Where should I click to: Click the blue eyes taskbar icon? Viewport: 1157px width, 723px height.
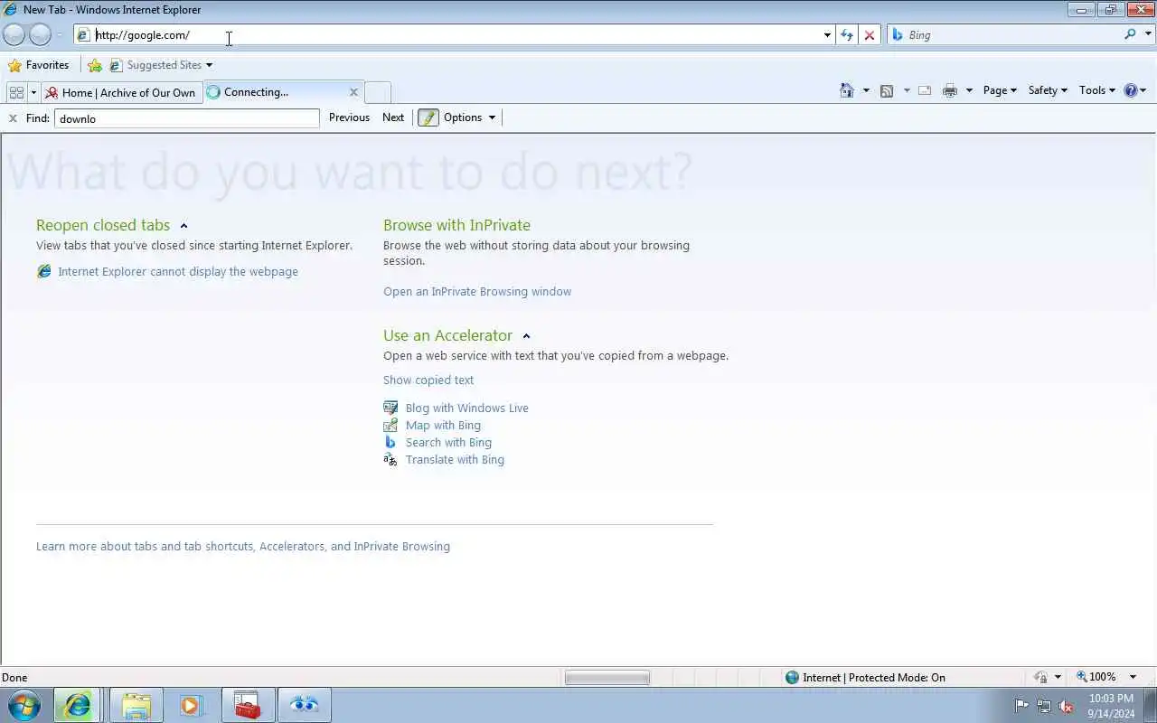tap(305, 705)
